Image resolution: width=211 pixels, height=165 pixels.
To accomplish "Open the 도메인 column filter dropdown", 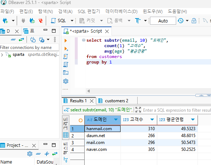I will coord(116,119).
